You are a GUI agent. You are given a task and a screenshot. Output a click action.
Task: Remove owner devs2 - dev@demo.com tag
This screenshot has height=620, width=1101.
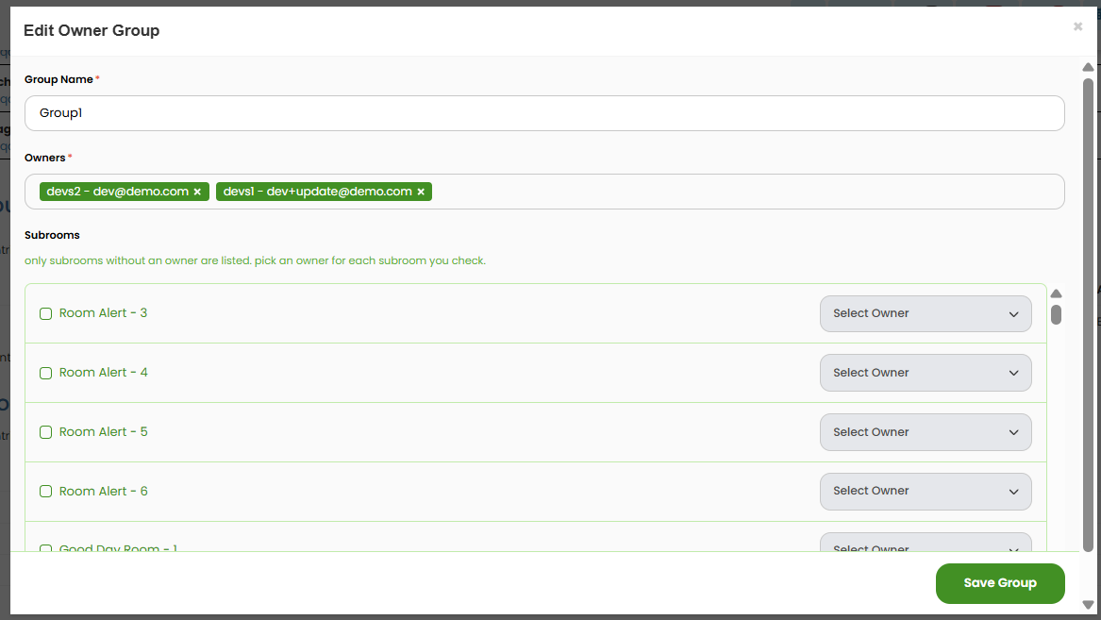(x=197, y=192)
